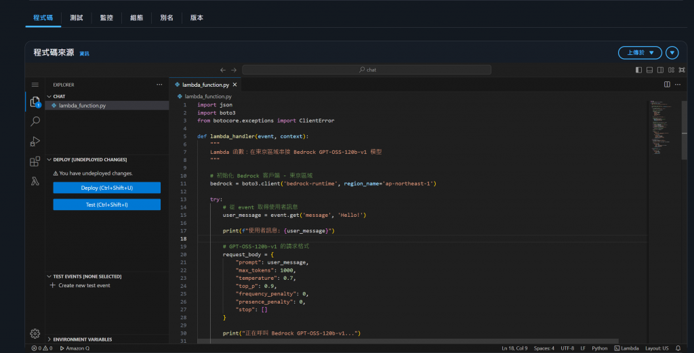Screen dimensions: 694x353
Task: Click the EXPLORER panel title
Action: pyautogui.click(x=64, y=85)
